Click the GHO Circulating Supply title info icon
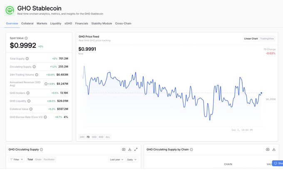Viewport: 283px width, 170px height. tap(41, 150)
